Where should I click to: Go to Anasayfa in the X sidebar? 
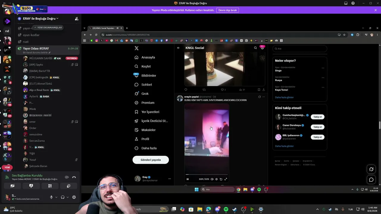point(145,57)
